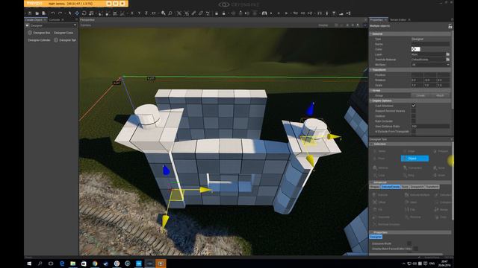Open the Windows Start menu

coord(29,264)
